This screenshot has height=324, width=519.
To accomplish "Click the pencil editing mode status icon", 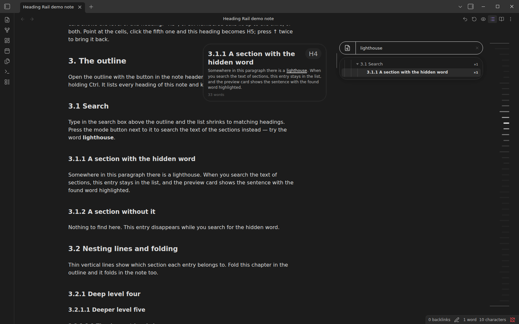I will coord(457,320).
